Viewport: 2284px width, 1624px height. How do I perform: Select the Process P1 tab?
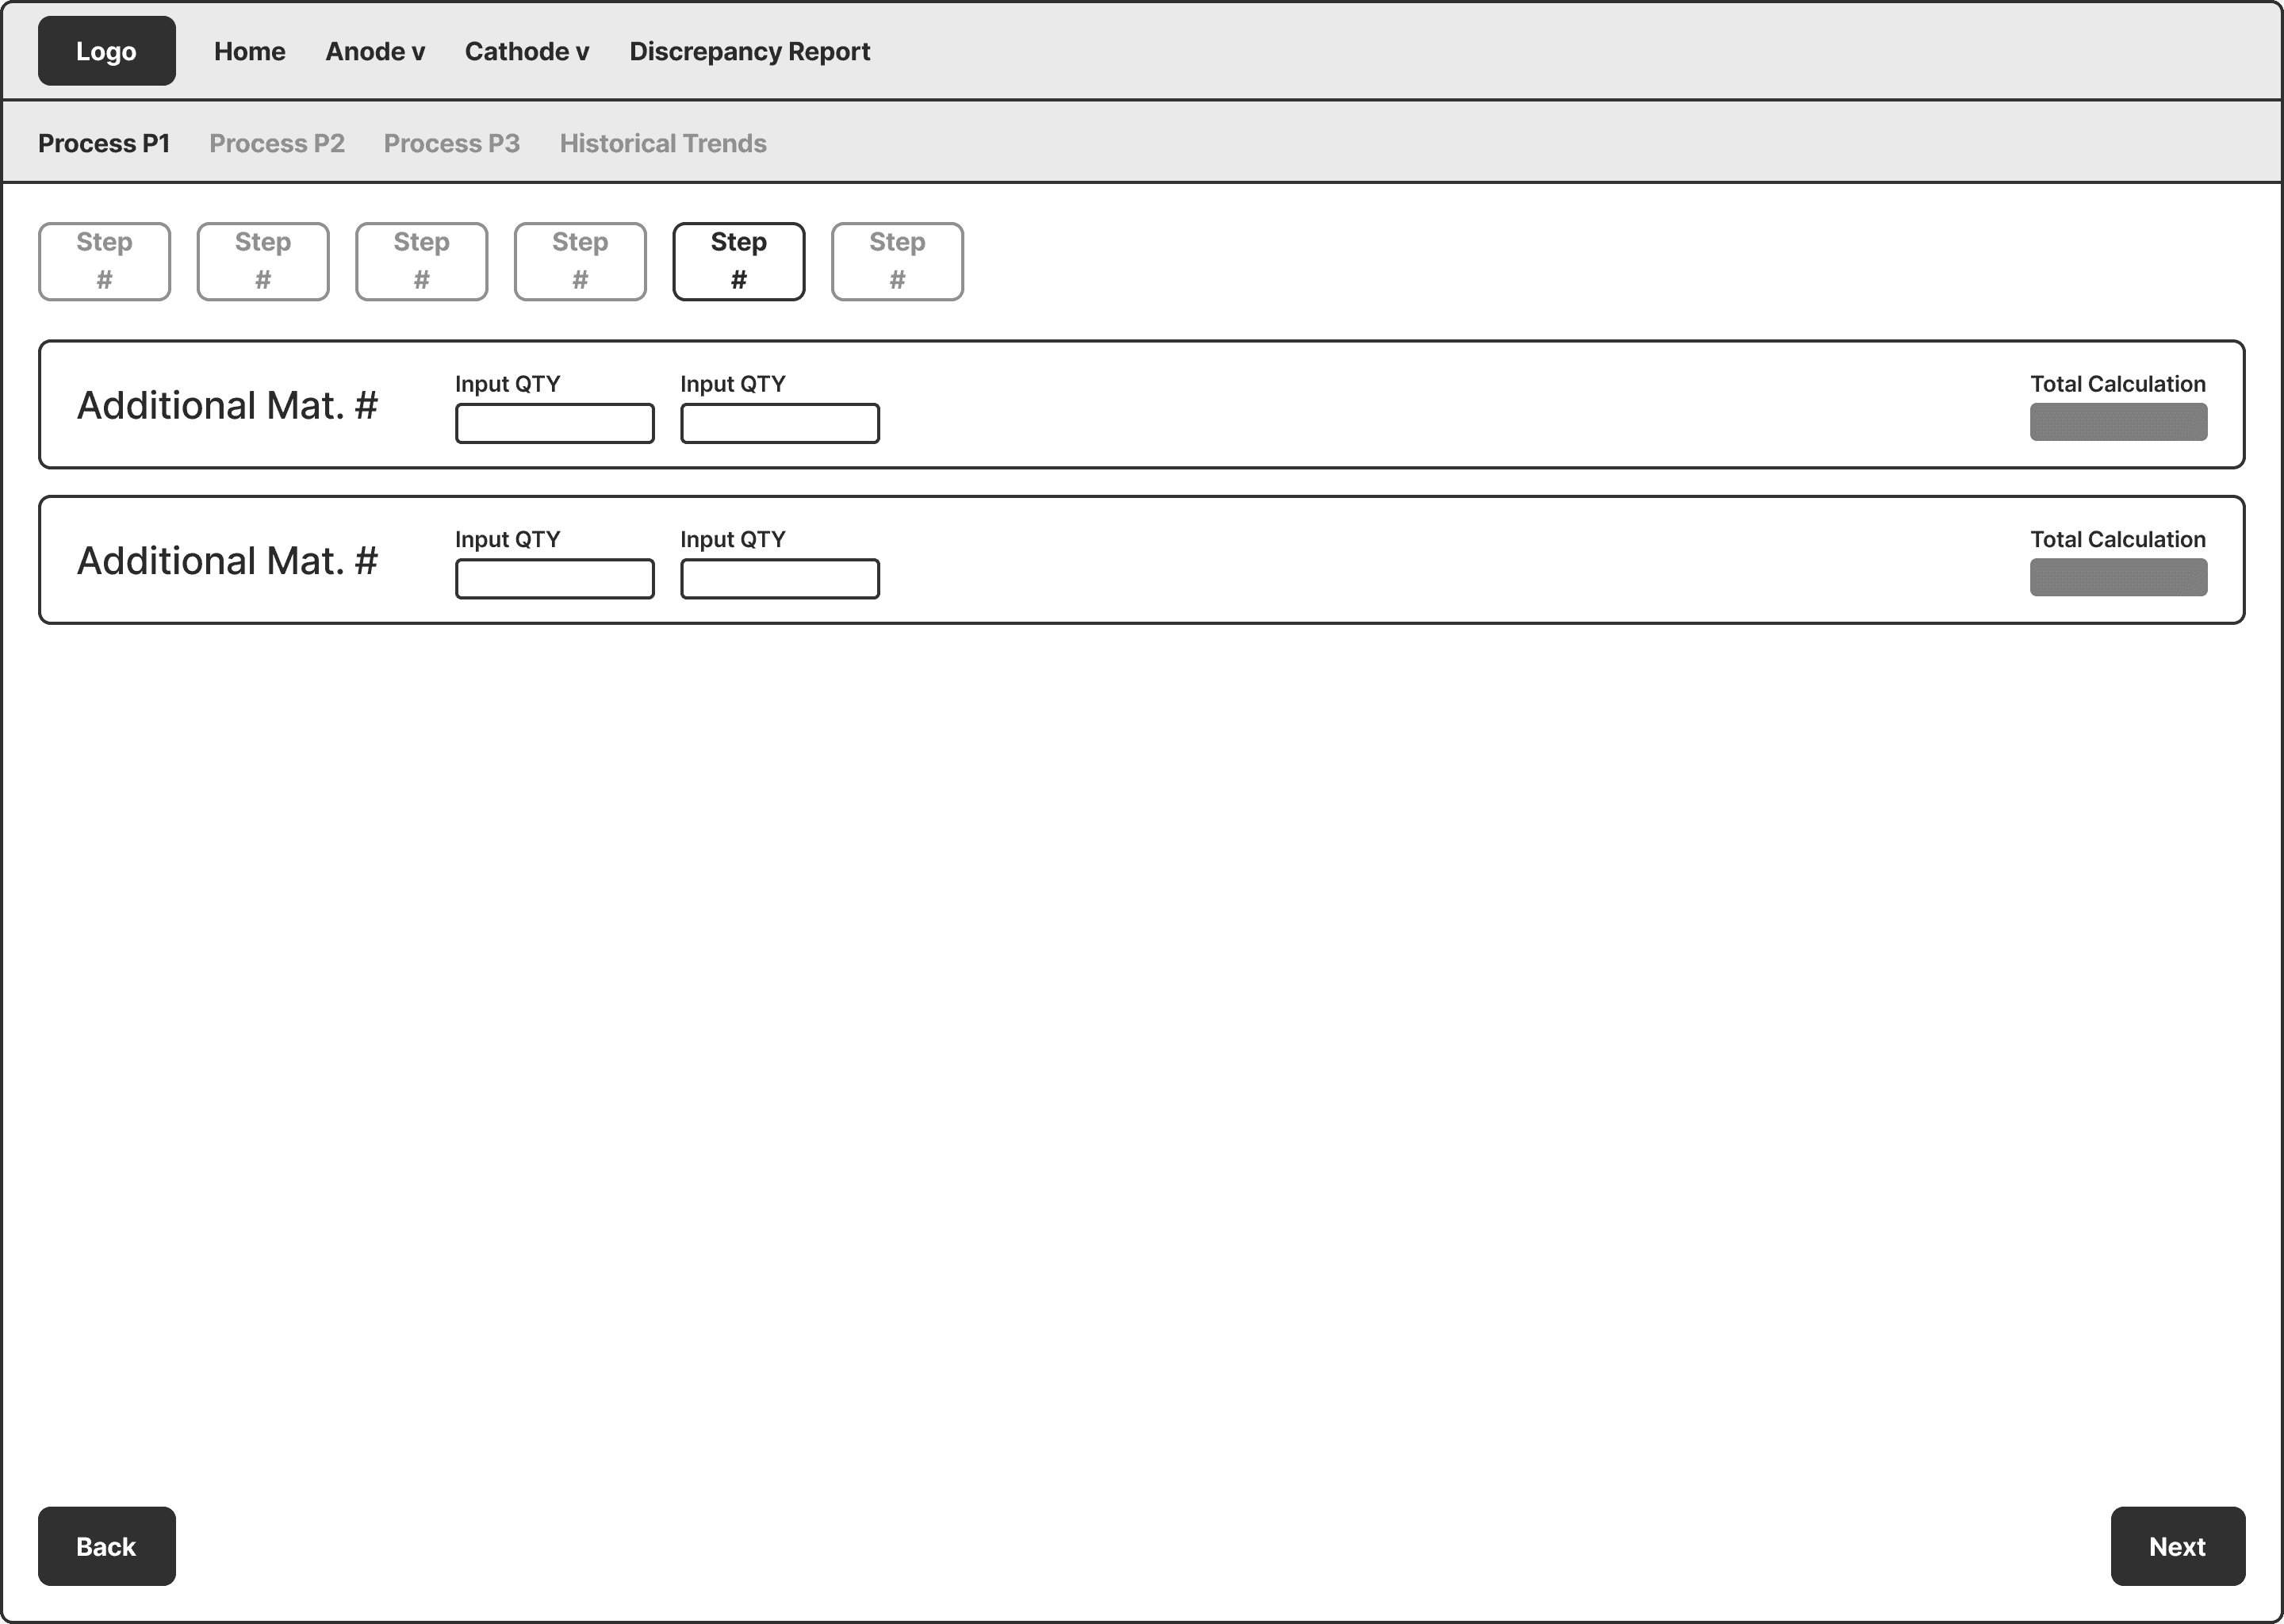coord(104,143)
